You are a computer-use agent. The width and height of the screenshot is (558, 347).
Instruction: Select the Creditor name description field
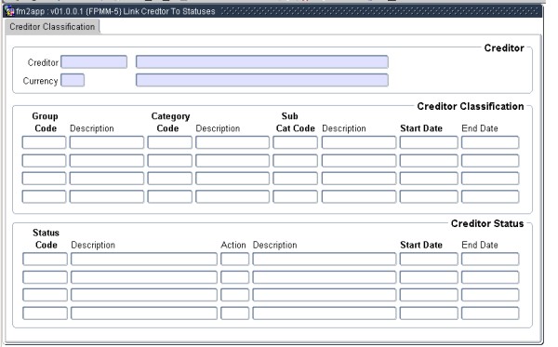262,62
